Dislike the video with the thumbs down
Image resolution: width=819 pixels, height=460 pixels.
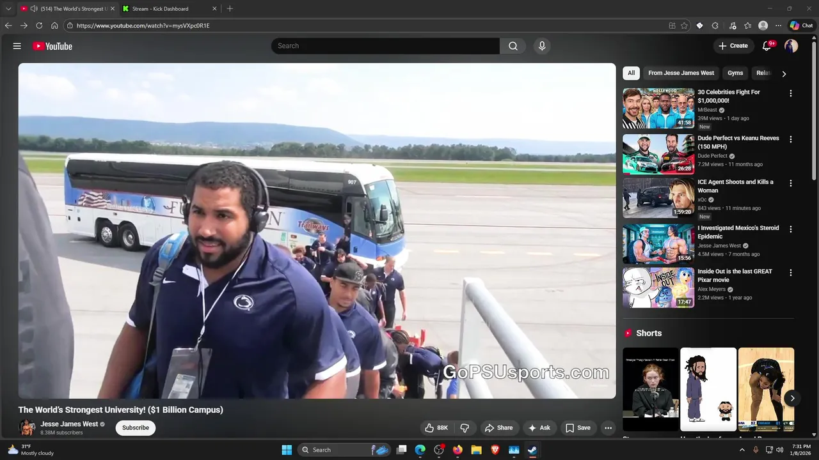tap(465, 428)
